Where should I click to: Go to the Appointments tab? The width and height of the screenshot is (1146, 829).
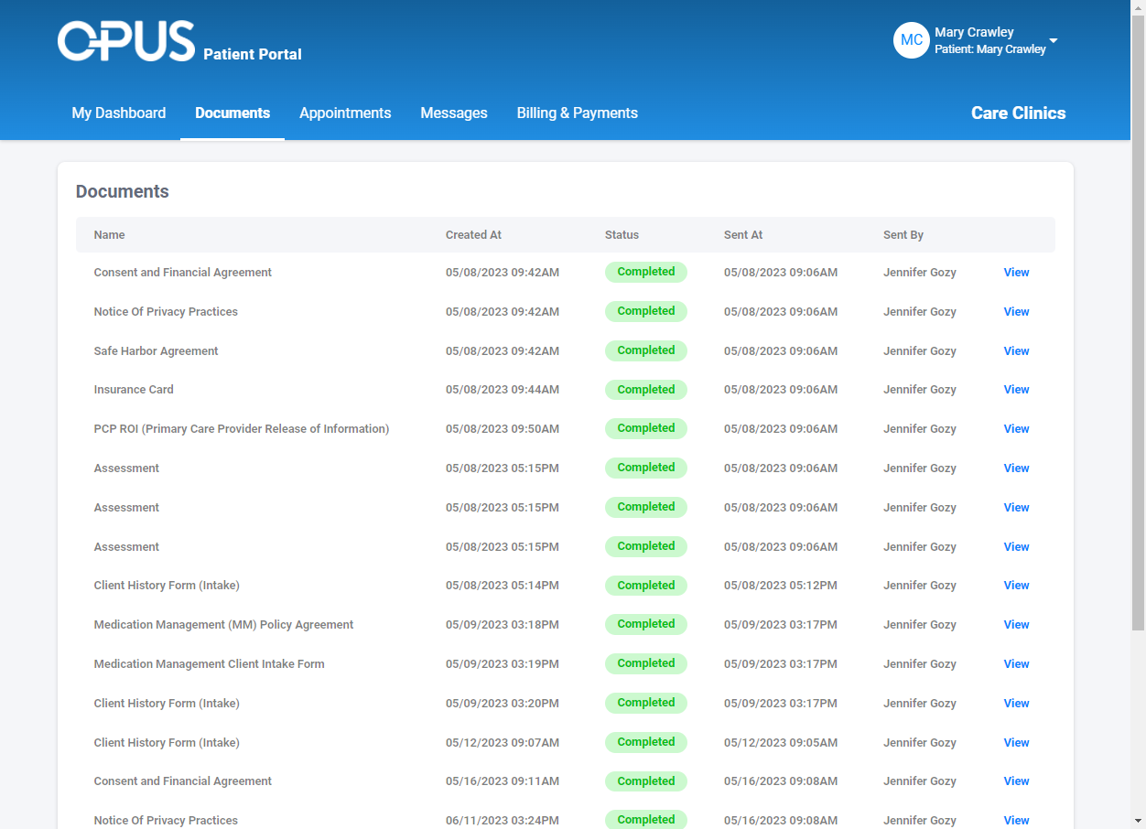click(x=345, y=113)
